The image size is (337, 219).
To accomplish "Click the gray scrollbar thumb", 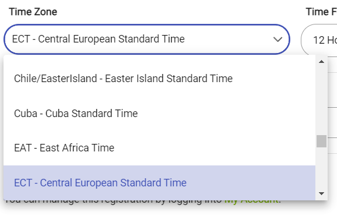I will coord(321,141).
